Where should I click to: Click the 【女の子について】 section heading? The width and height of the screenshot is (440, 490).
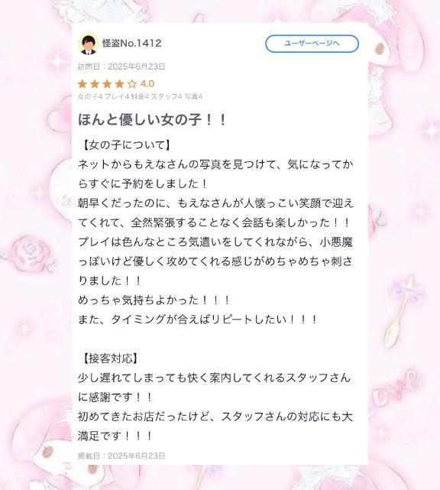pyautogui.click(x=125, y=145)
